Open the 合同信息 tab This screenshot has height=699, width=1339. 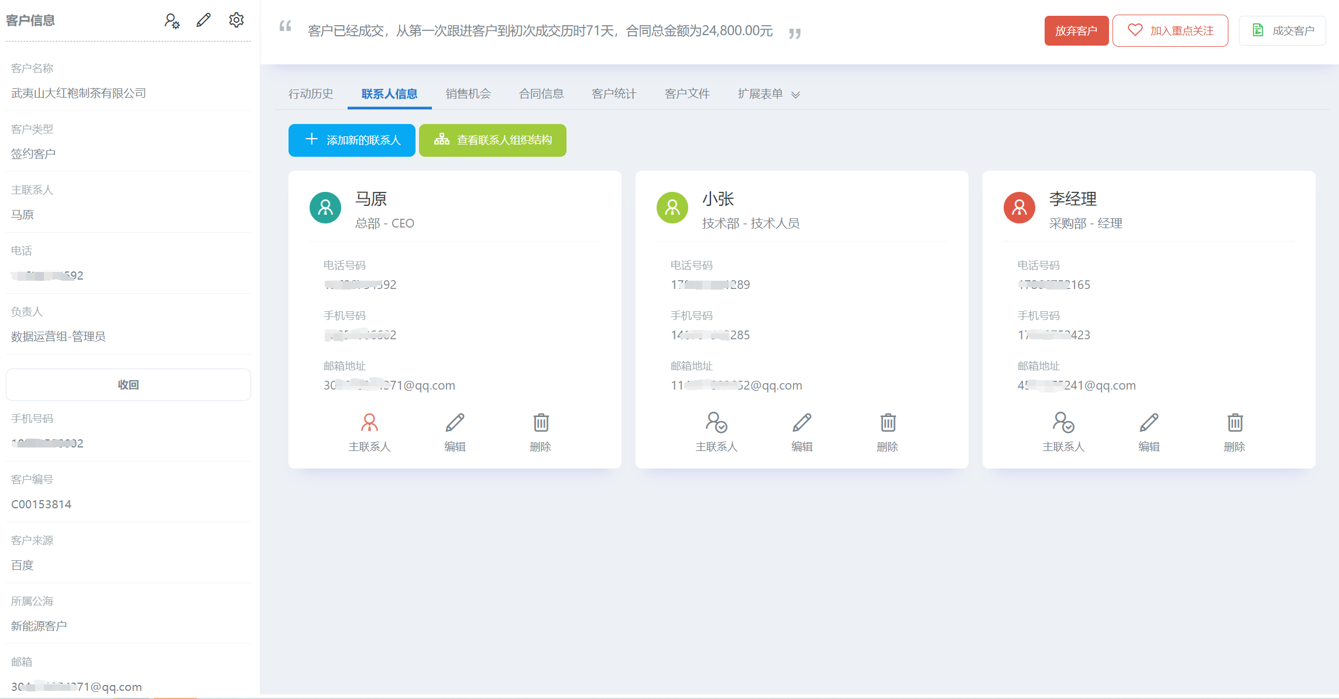click(x=540, y=94)
